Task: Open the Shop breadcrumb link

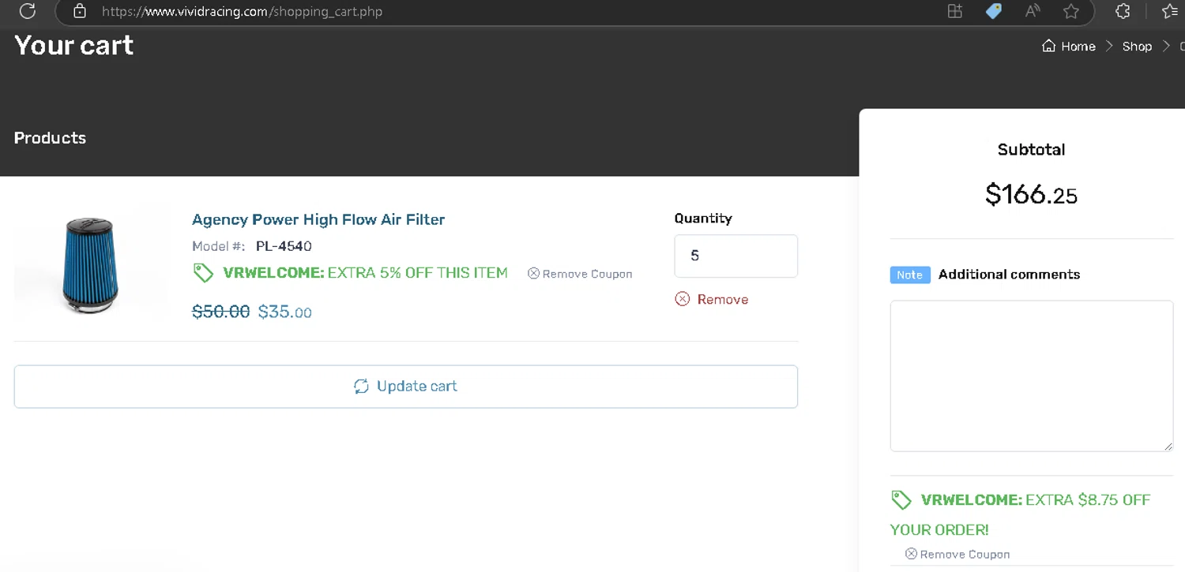Action: pos(1137,47)
